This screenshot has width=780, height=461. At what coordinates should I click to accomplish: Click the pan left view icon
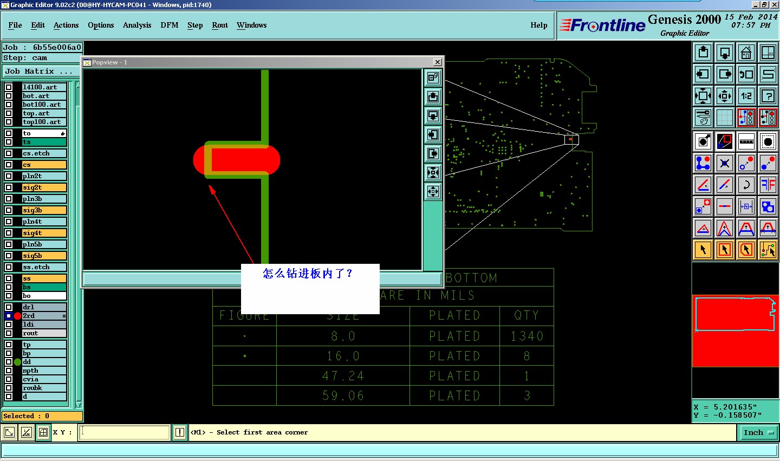(x=703, y=74)
